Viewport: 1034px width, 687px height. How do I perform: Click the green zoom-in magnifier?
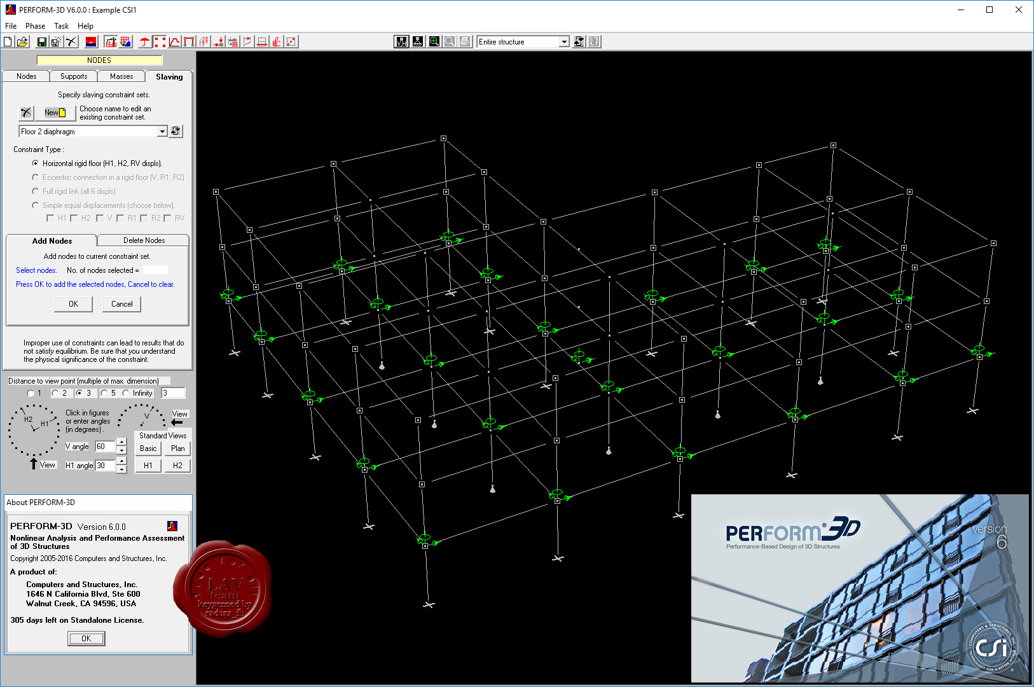click(434, 42)
